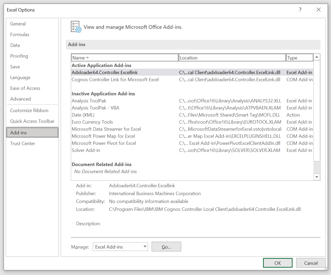Click the Add-ins gear icon in header
Screen dimensions: 331x275
coord(76,27)
